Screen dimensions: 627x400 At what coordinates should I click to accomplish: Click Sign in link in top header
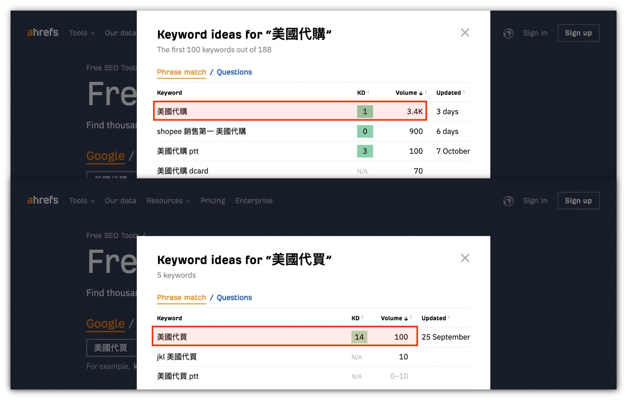coord(535,33)
